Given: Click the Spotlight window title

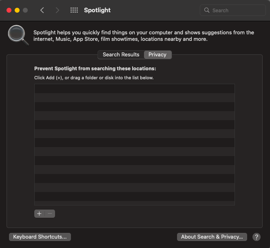Looking at the screenshot, I should coord(97,10).
